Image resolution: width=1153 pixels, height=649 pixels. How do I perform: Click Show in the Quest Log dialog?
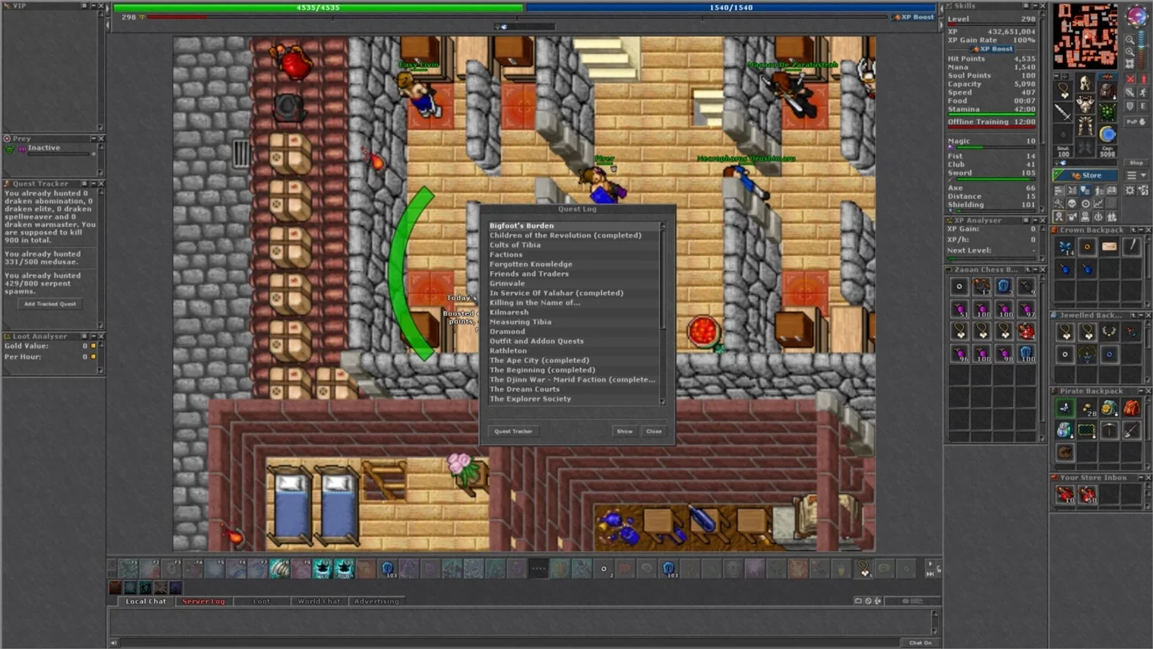pos(625,431)
